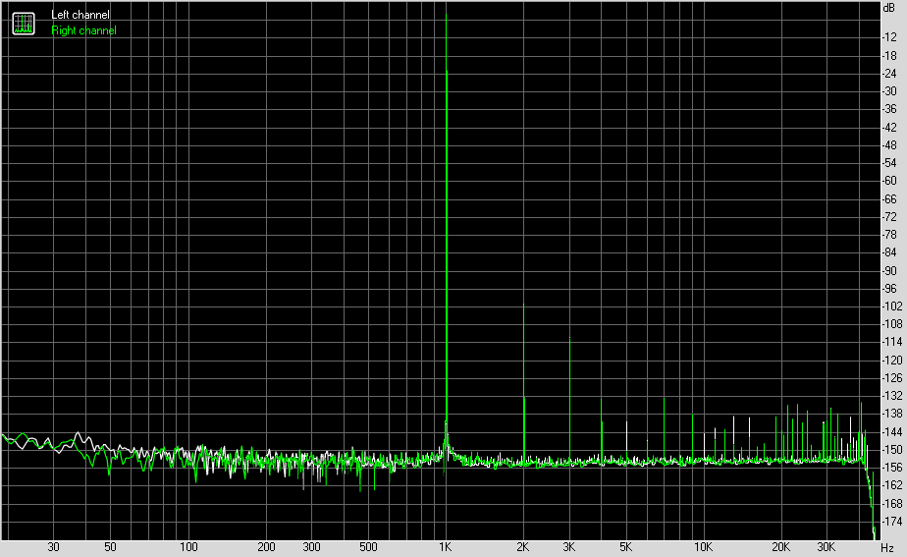The image size is (907, 557).
Task: Click the 'dB' unit label
Action: tap(889, 8)
